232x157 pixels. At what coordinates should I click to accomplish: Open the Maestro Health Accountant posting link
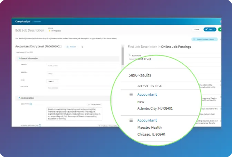[x=147, y=120]
